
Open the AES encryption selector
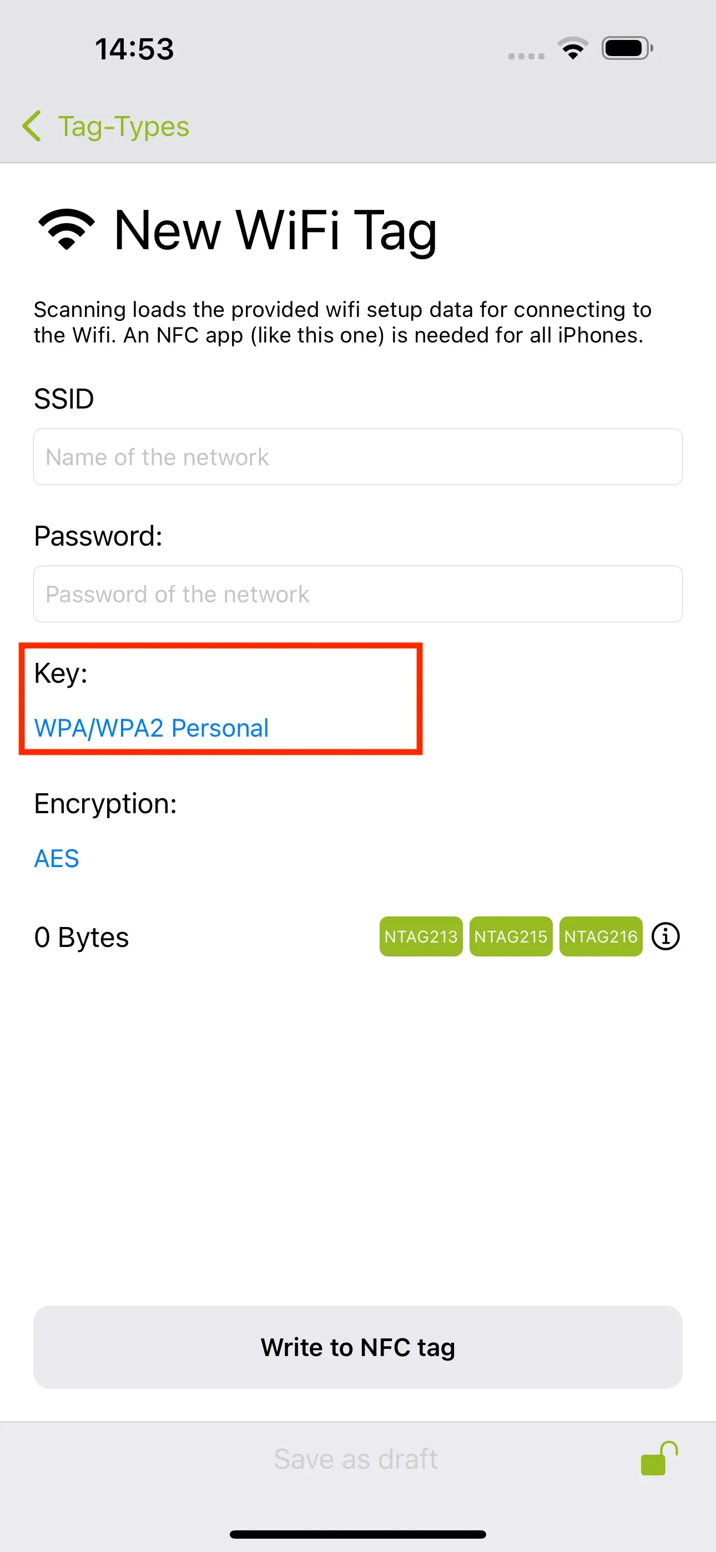coord(56,858)
